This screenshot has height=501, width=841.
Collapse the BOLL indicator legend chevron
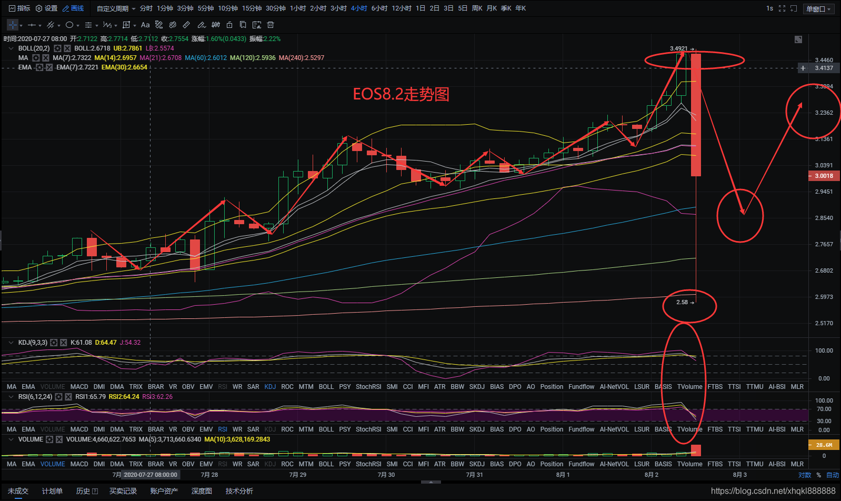click(x=11, y=48)
